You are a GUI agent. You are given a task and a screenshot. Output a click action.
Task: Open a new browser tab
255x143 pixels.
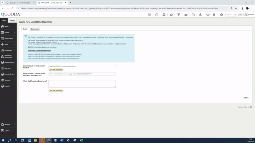(x=70, y=3)
